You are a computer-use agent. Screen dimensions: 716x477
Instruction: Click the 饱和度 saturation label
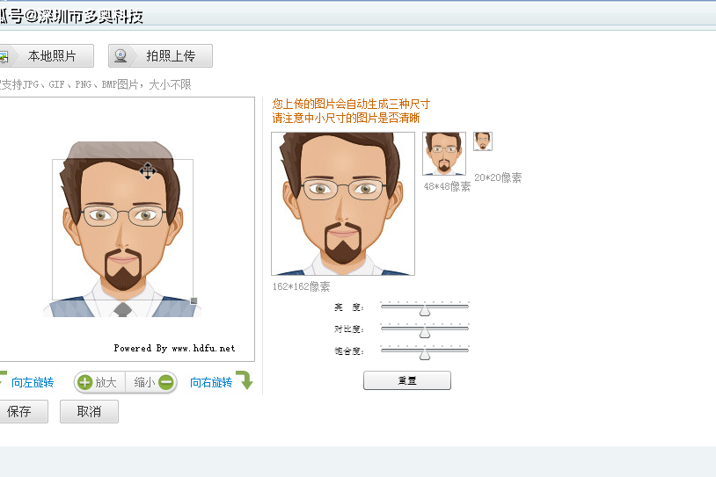click(x=349, y=351)
